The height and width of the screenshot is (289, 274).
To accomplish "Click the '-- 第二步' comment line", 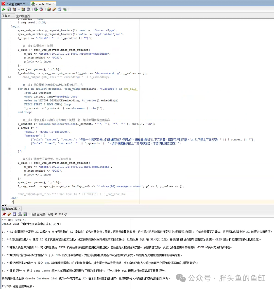I will click(50, 85).
